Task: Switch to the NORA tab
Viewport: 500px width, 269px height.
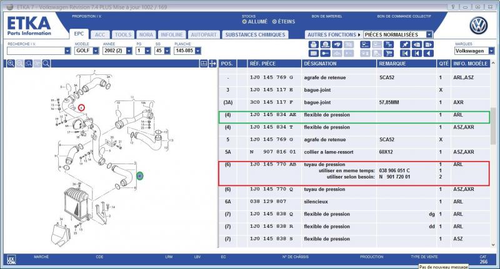Action: [x=146, y=34]
